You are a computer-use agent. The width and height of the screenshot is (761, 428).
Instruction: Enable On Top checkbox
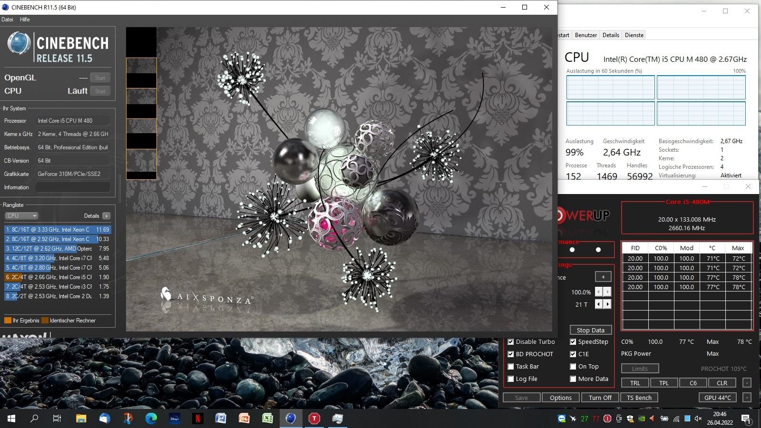[573, 366]
